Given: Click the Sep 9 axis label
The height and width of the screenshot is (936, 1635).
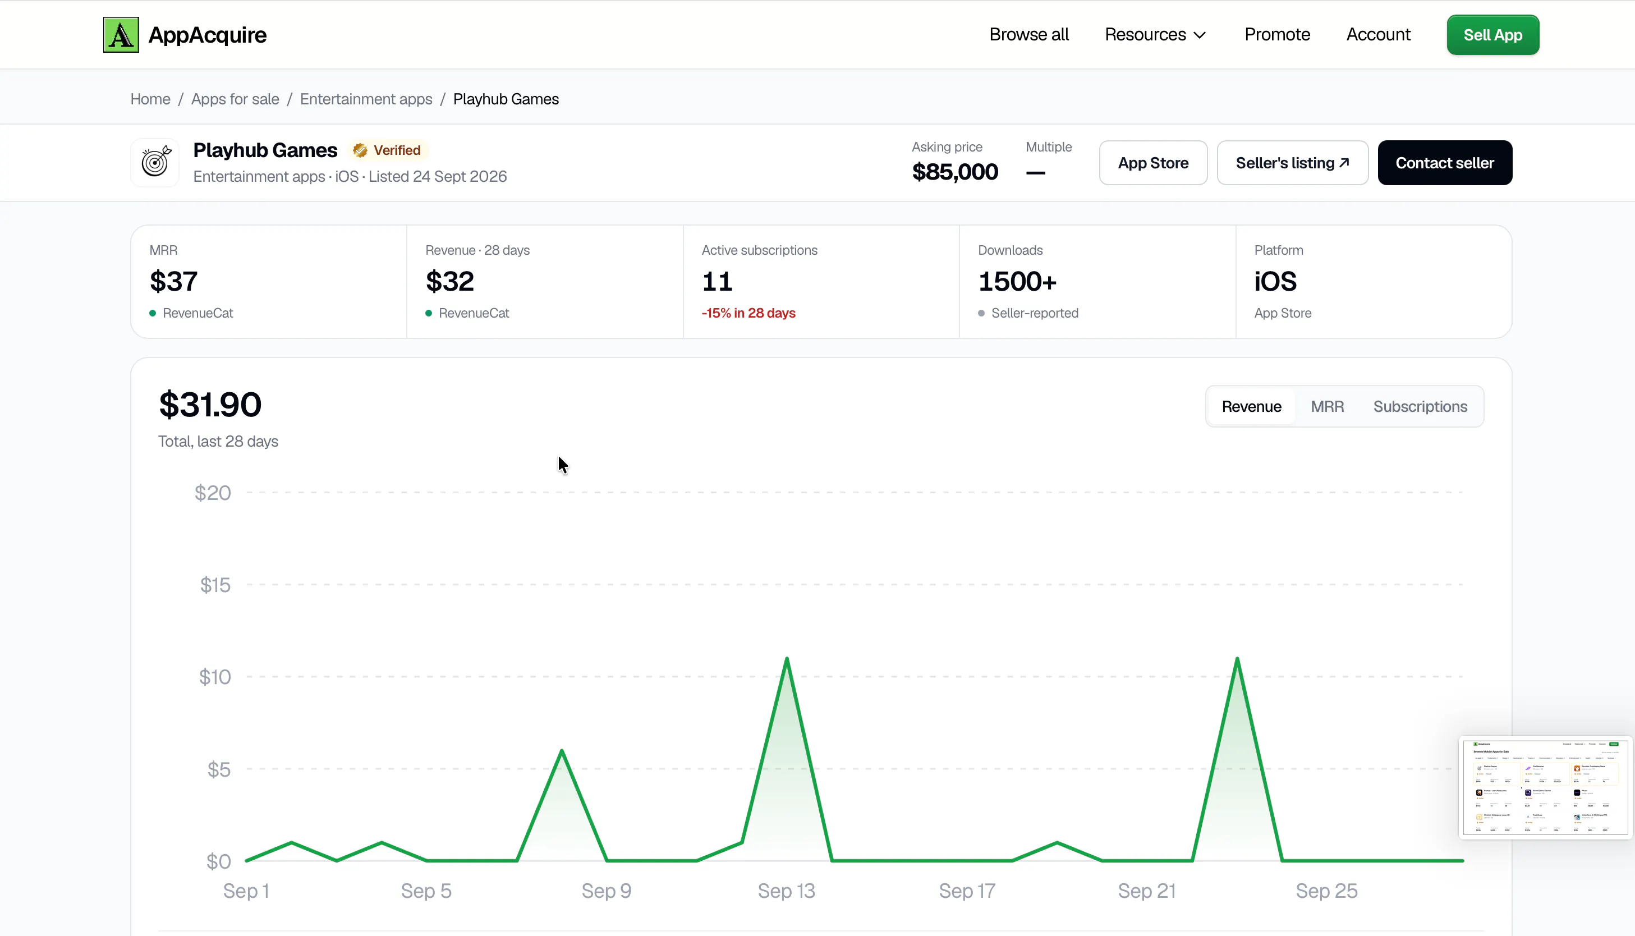Looking at the screenshot, I should point(606,891).
